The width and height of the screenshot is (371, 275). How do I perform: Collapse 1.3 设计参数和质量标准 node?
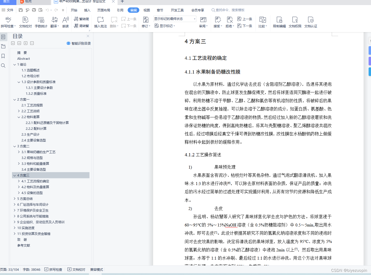point(19,82)
